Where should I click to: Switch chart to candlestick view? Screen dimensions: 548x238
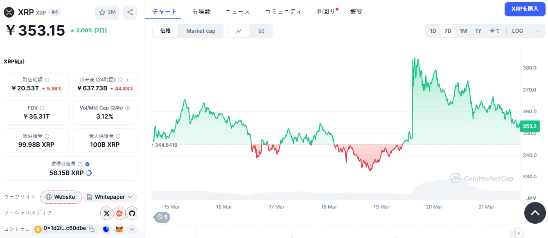[262, 31]
